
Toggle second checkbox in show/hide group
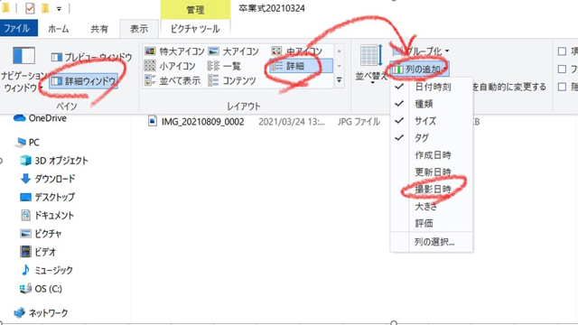(562, 69)
